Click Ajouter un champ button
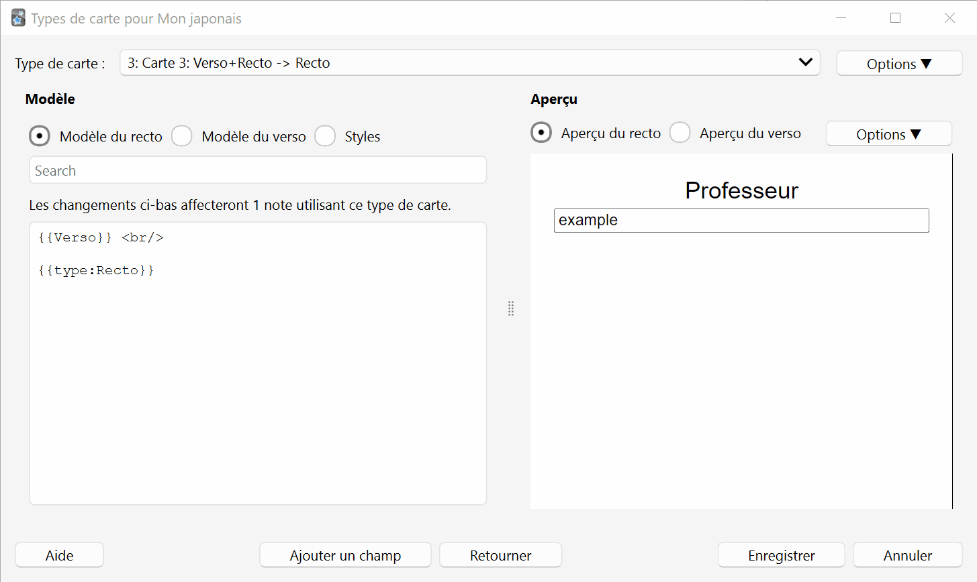Viewport: 977px width, 582px height. (x=345, y=555)
